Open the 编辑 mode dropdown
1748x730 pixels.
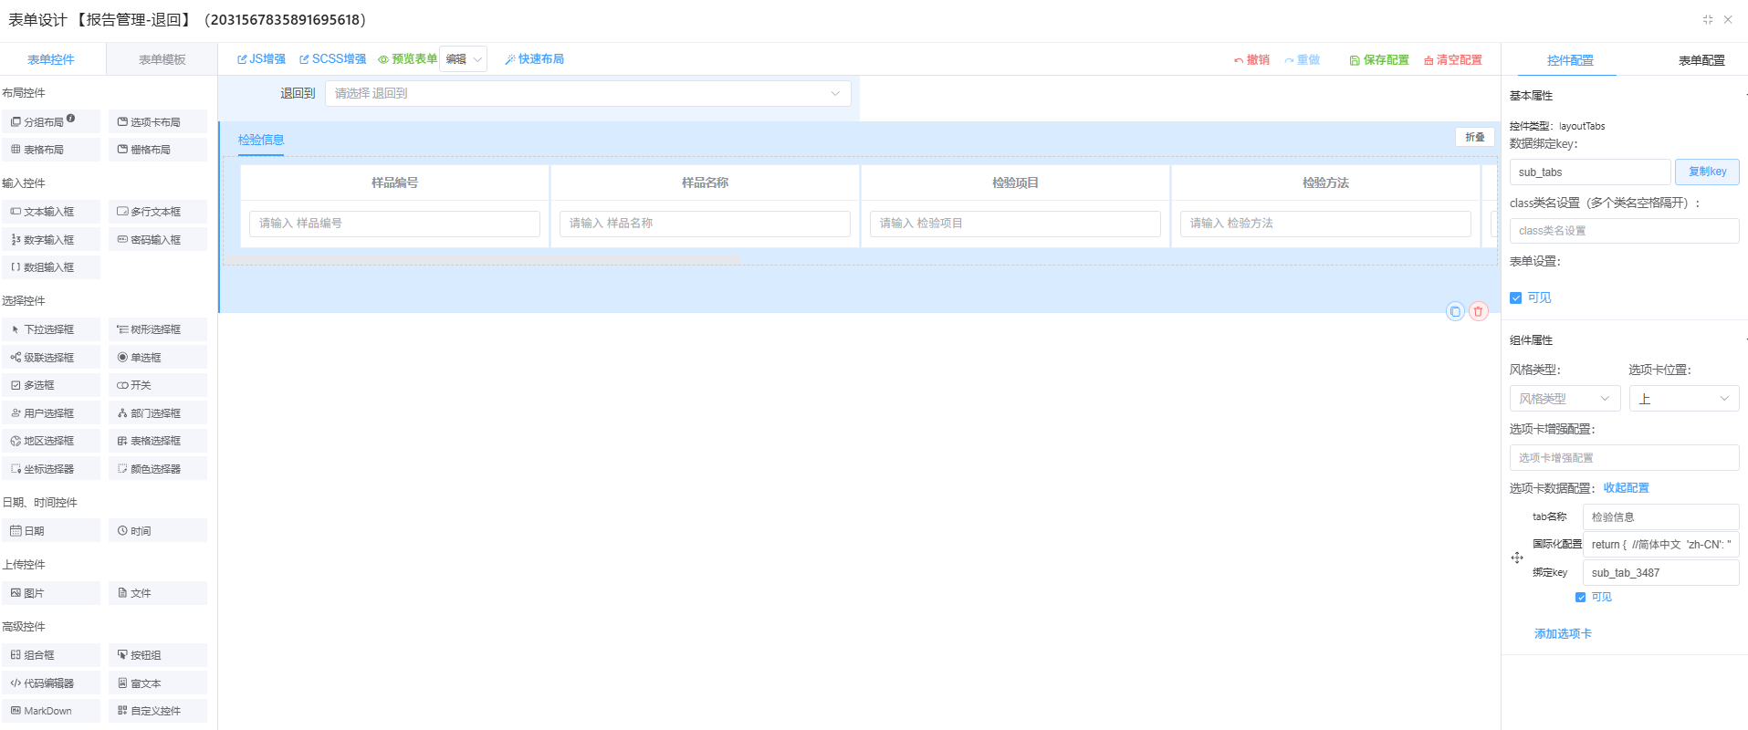[463, 59]
